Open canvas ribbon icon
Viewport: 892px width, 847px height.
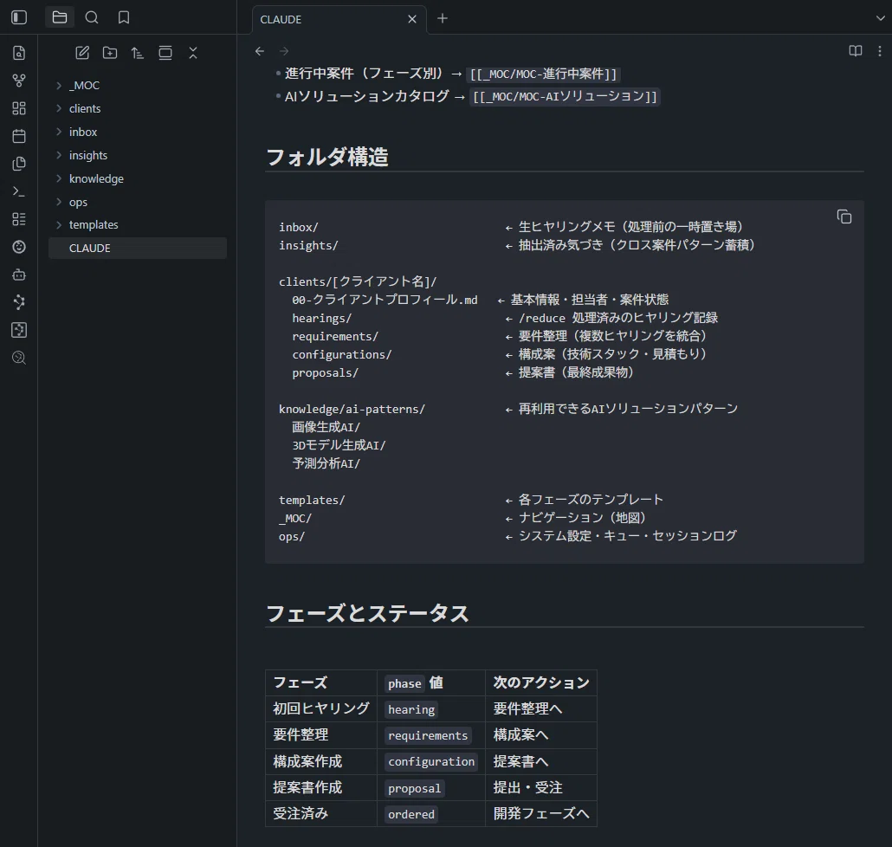click(x=19, y=108)
